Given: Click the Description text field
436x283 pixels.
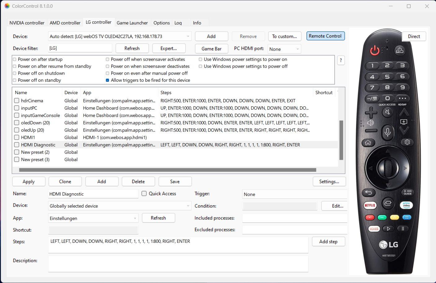Looking at the screenshot, I should tap(178, 264).
